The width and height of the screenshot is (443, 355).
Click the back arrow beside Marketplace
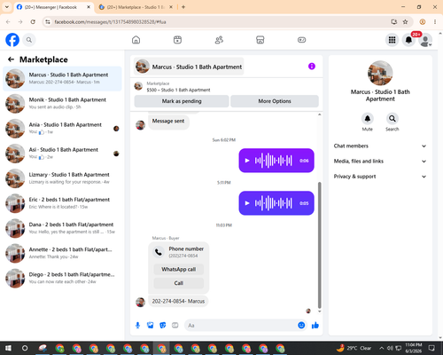pos(11,59)
